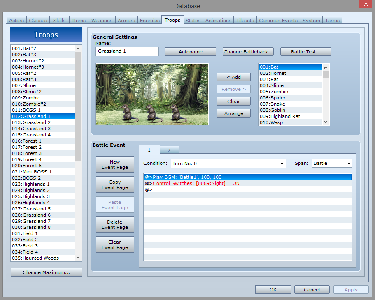
Task: Open the Change Maximum dialog
Action: (x=46, y=272)
